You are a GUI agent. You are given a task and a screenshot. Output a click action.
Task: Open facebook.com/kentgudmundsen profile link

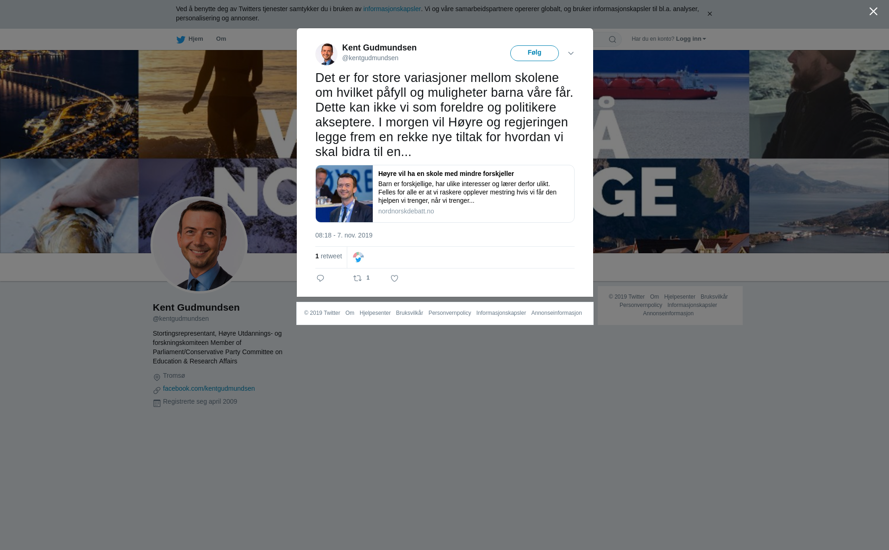coord(209,388)
